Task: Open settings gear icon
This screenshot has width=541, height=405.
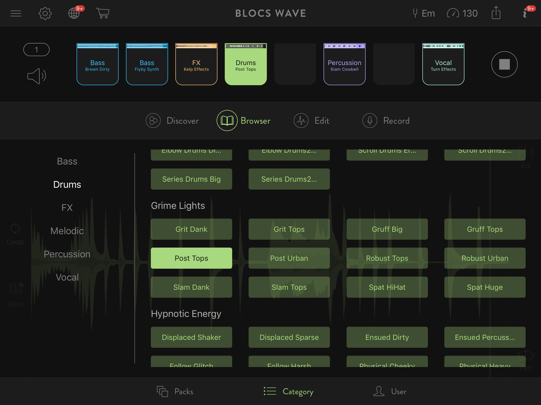Action: [x=45, y=13]
